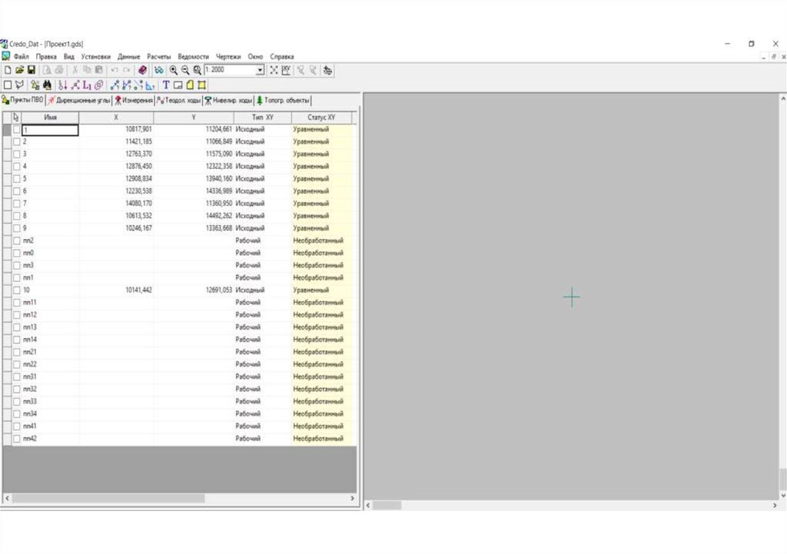The image size is (787, 554).
Task: Tick the checkbox for point 5
Action: pos(17,179)
